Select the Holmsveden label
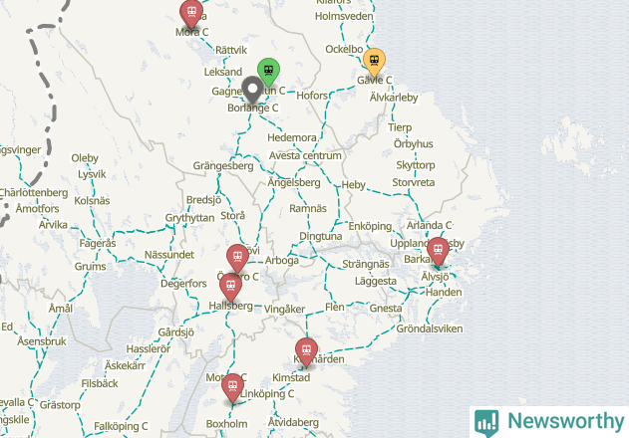 pos(344,17)
